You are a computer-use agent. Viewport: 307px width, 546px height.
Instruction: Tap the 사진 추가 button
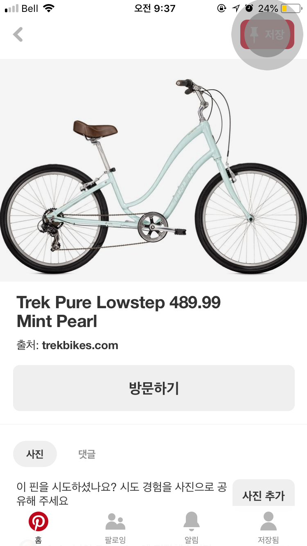[264, 495]
